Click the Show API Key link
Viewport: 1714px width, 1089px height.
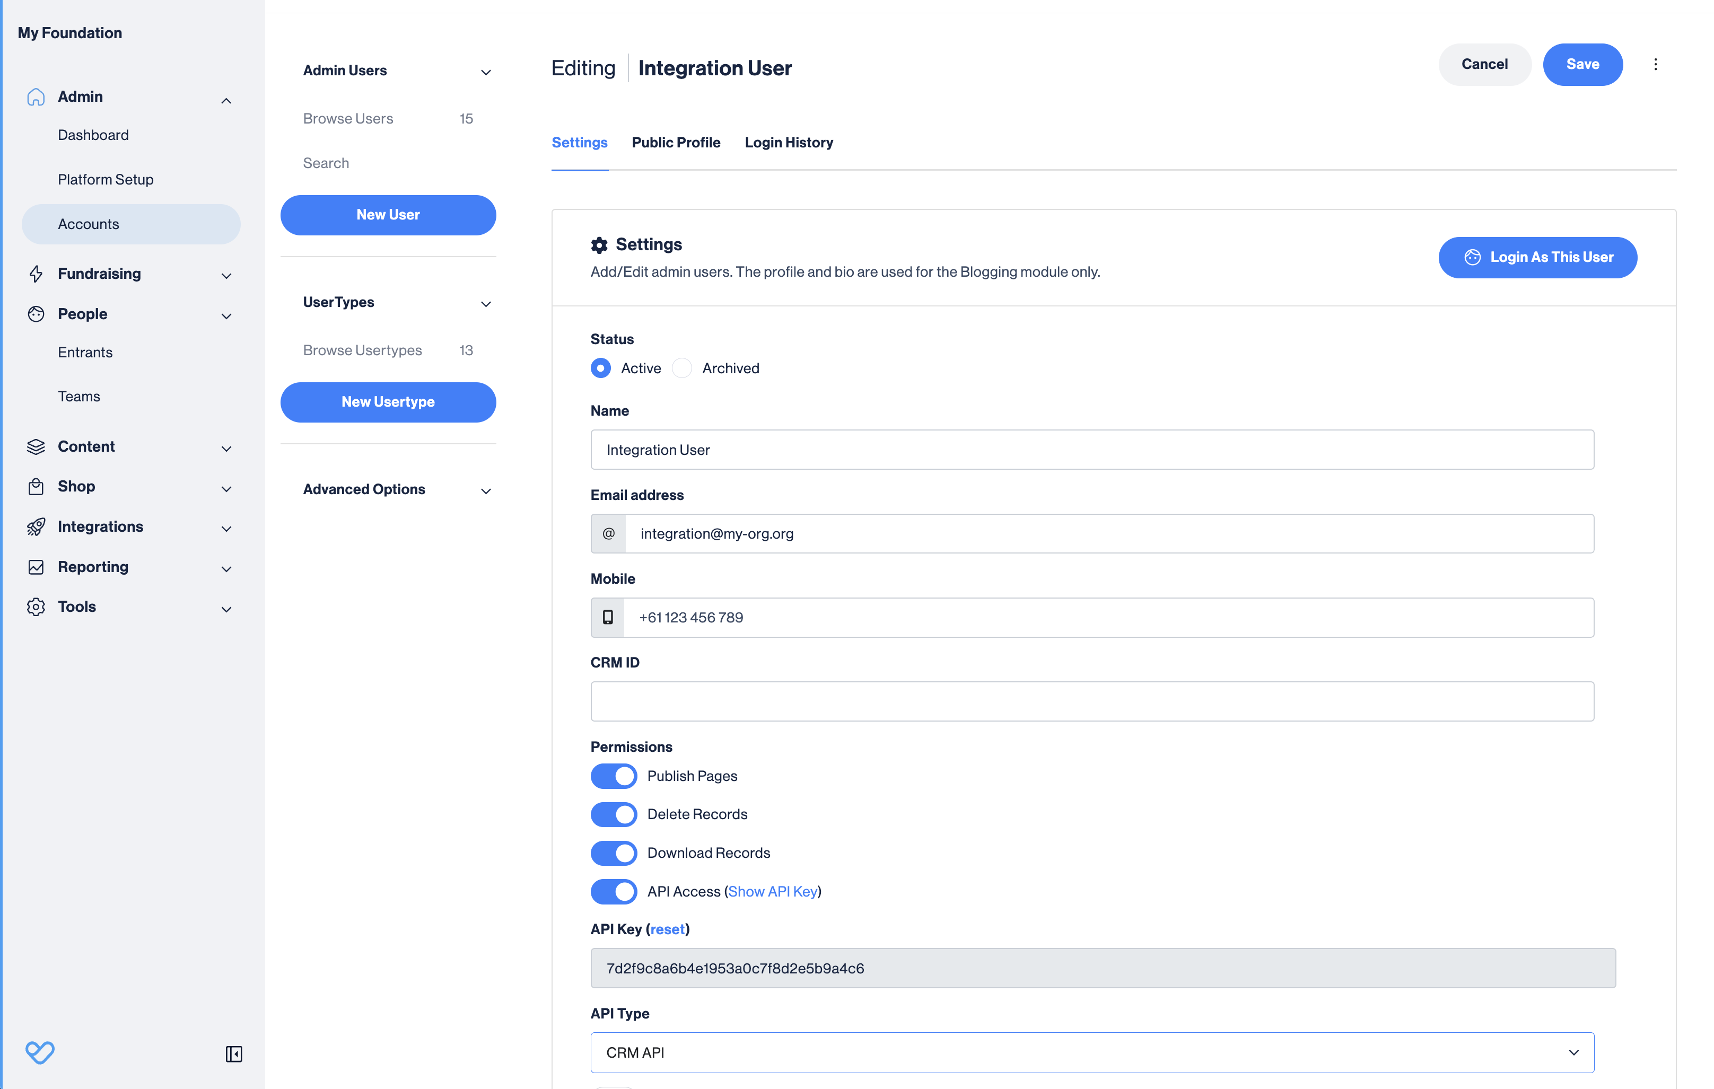pos(773,891)
